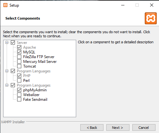The width and height of the screenshot is (159, 133).
Task: Select the Apache tree item label
Action: (30, 47)
